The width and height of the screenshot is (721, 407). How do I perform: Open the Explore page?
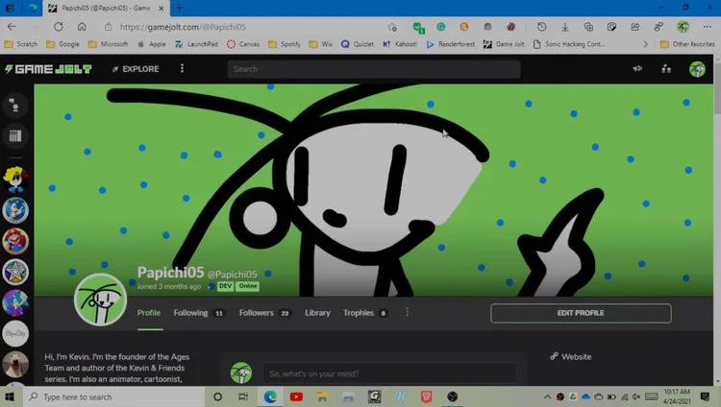(136, 69)
